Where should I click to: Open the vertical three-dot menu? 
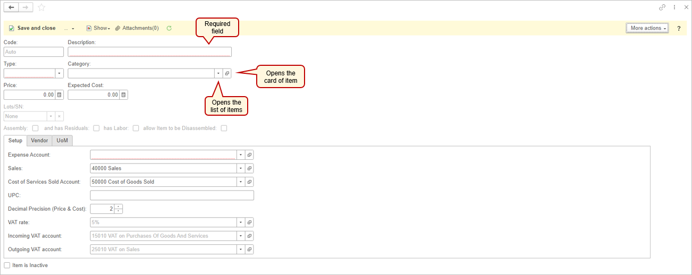674,7
